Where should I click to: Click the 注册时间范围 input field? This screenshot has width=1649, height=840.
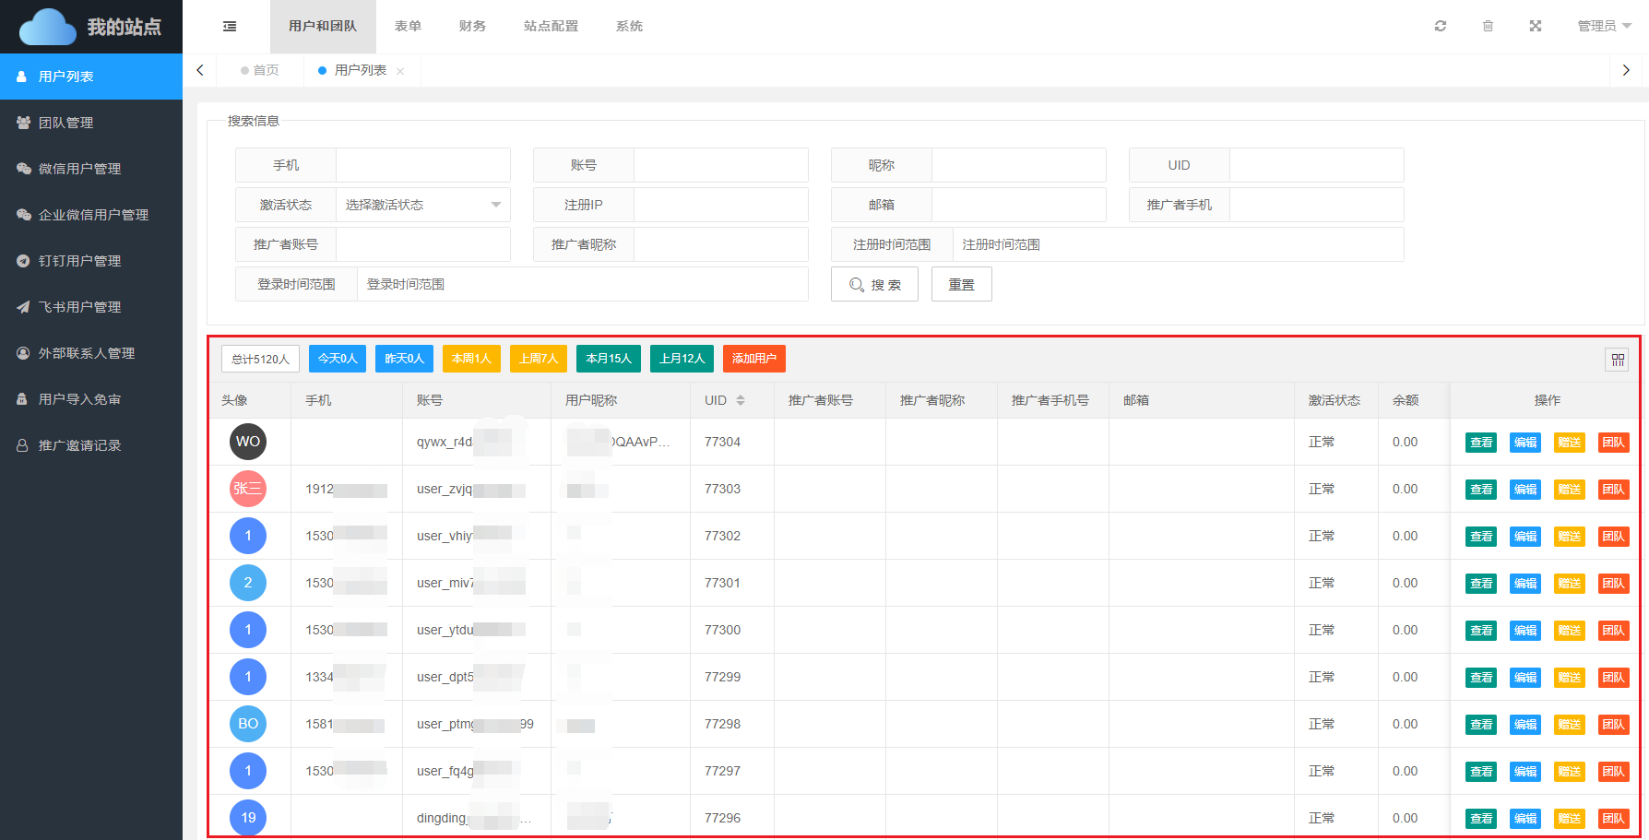tap(1177, 244)
